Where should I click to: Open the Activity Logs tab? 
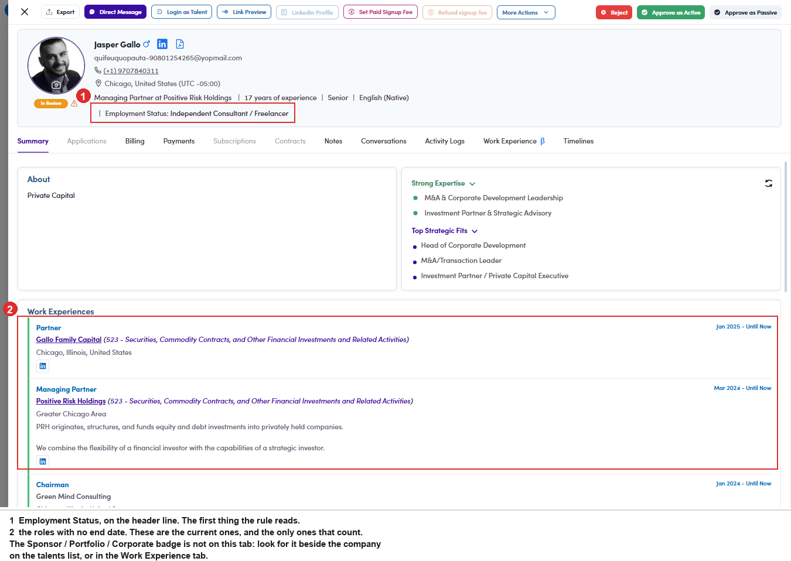click(445, 141)
